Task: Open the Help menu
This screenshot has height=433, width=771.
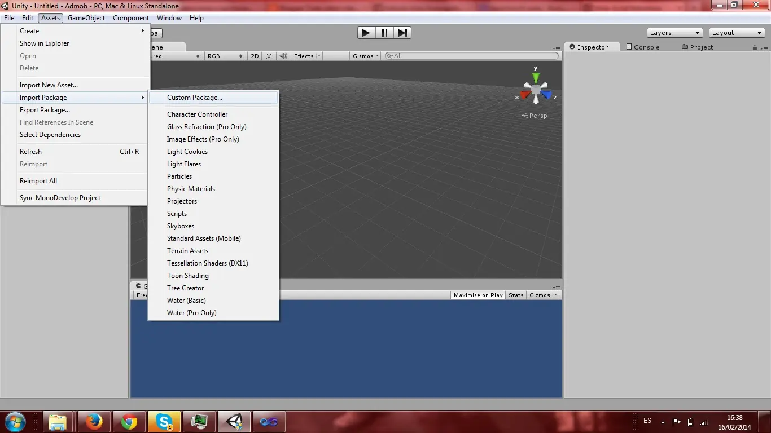Action: [x=196, y=18]
